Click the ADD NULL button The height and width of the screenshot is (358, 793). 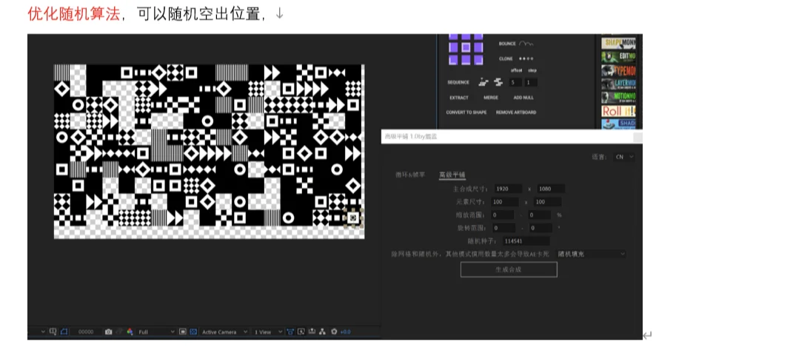(x=523, y=98)
